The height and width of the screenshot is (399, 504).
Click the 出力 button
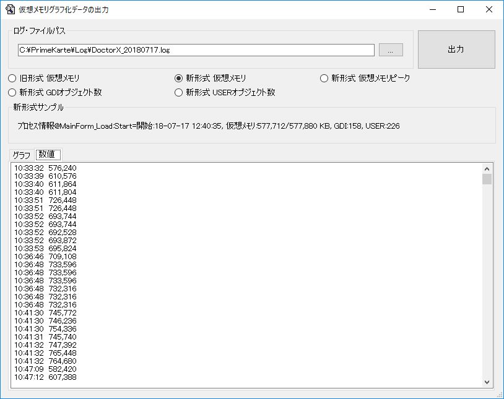(456, 49)
